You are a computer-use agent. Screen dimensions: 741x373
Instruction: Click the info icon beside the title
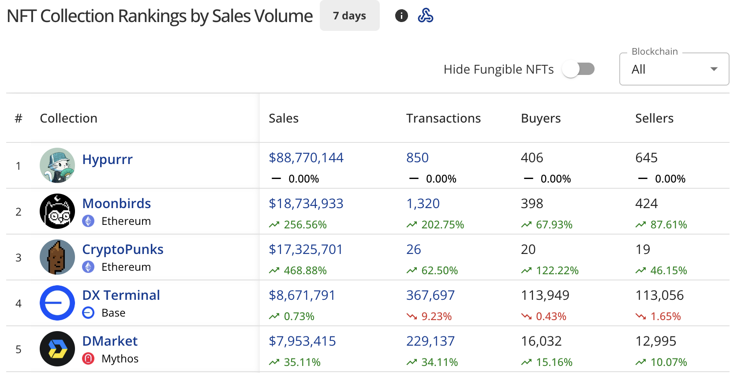401,16
